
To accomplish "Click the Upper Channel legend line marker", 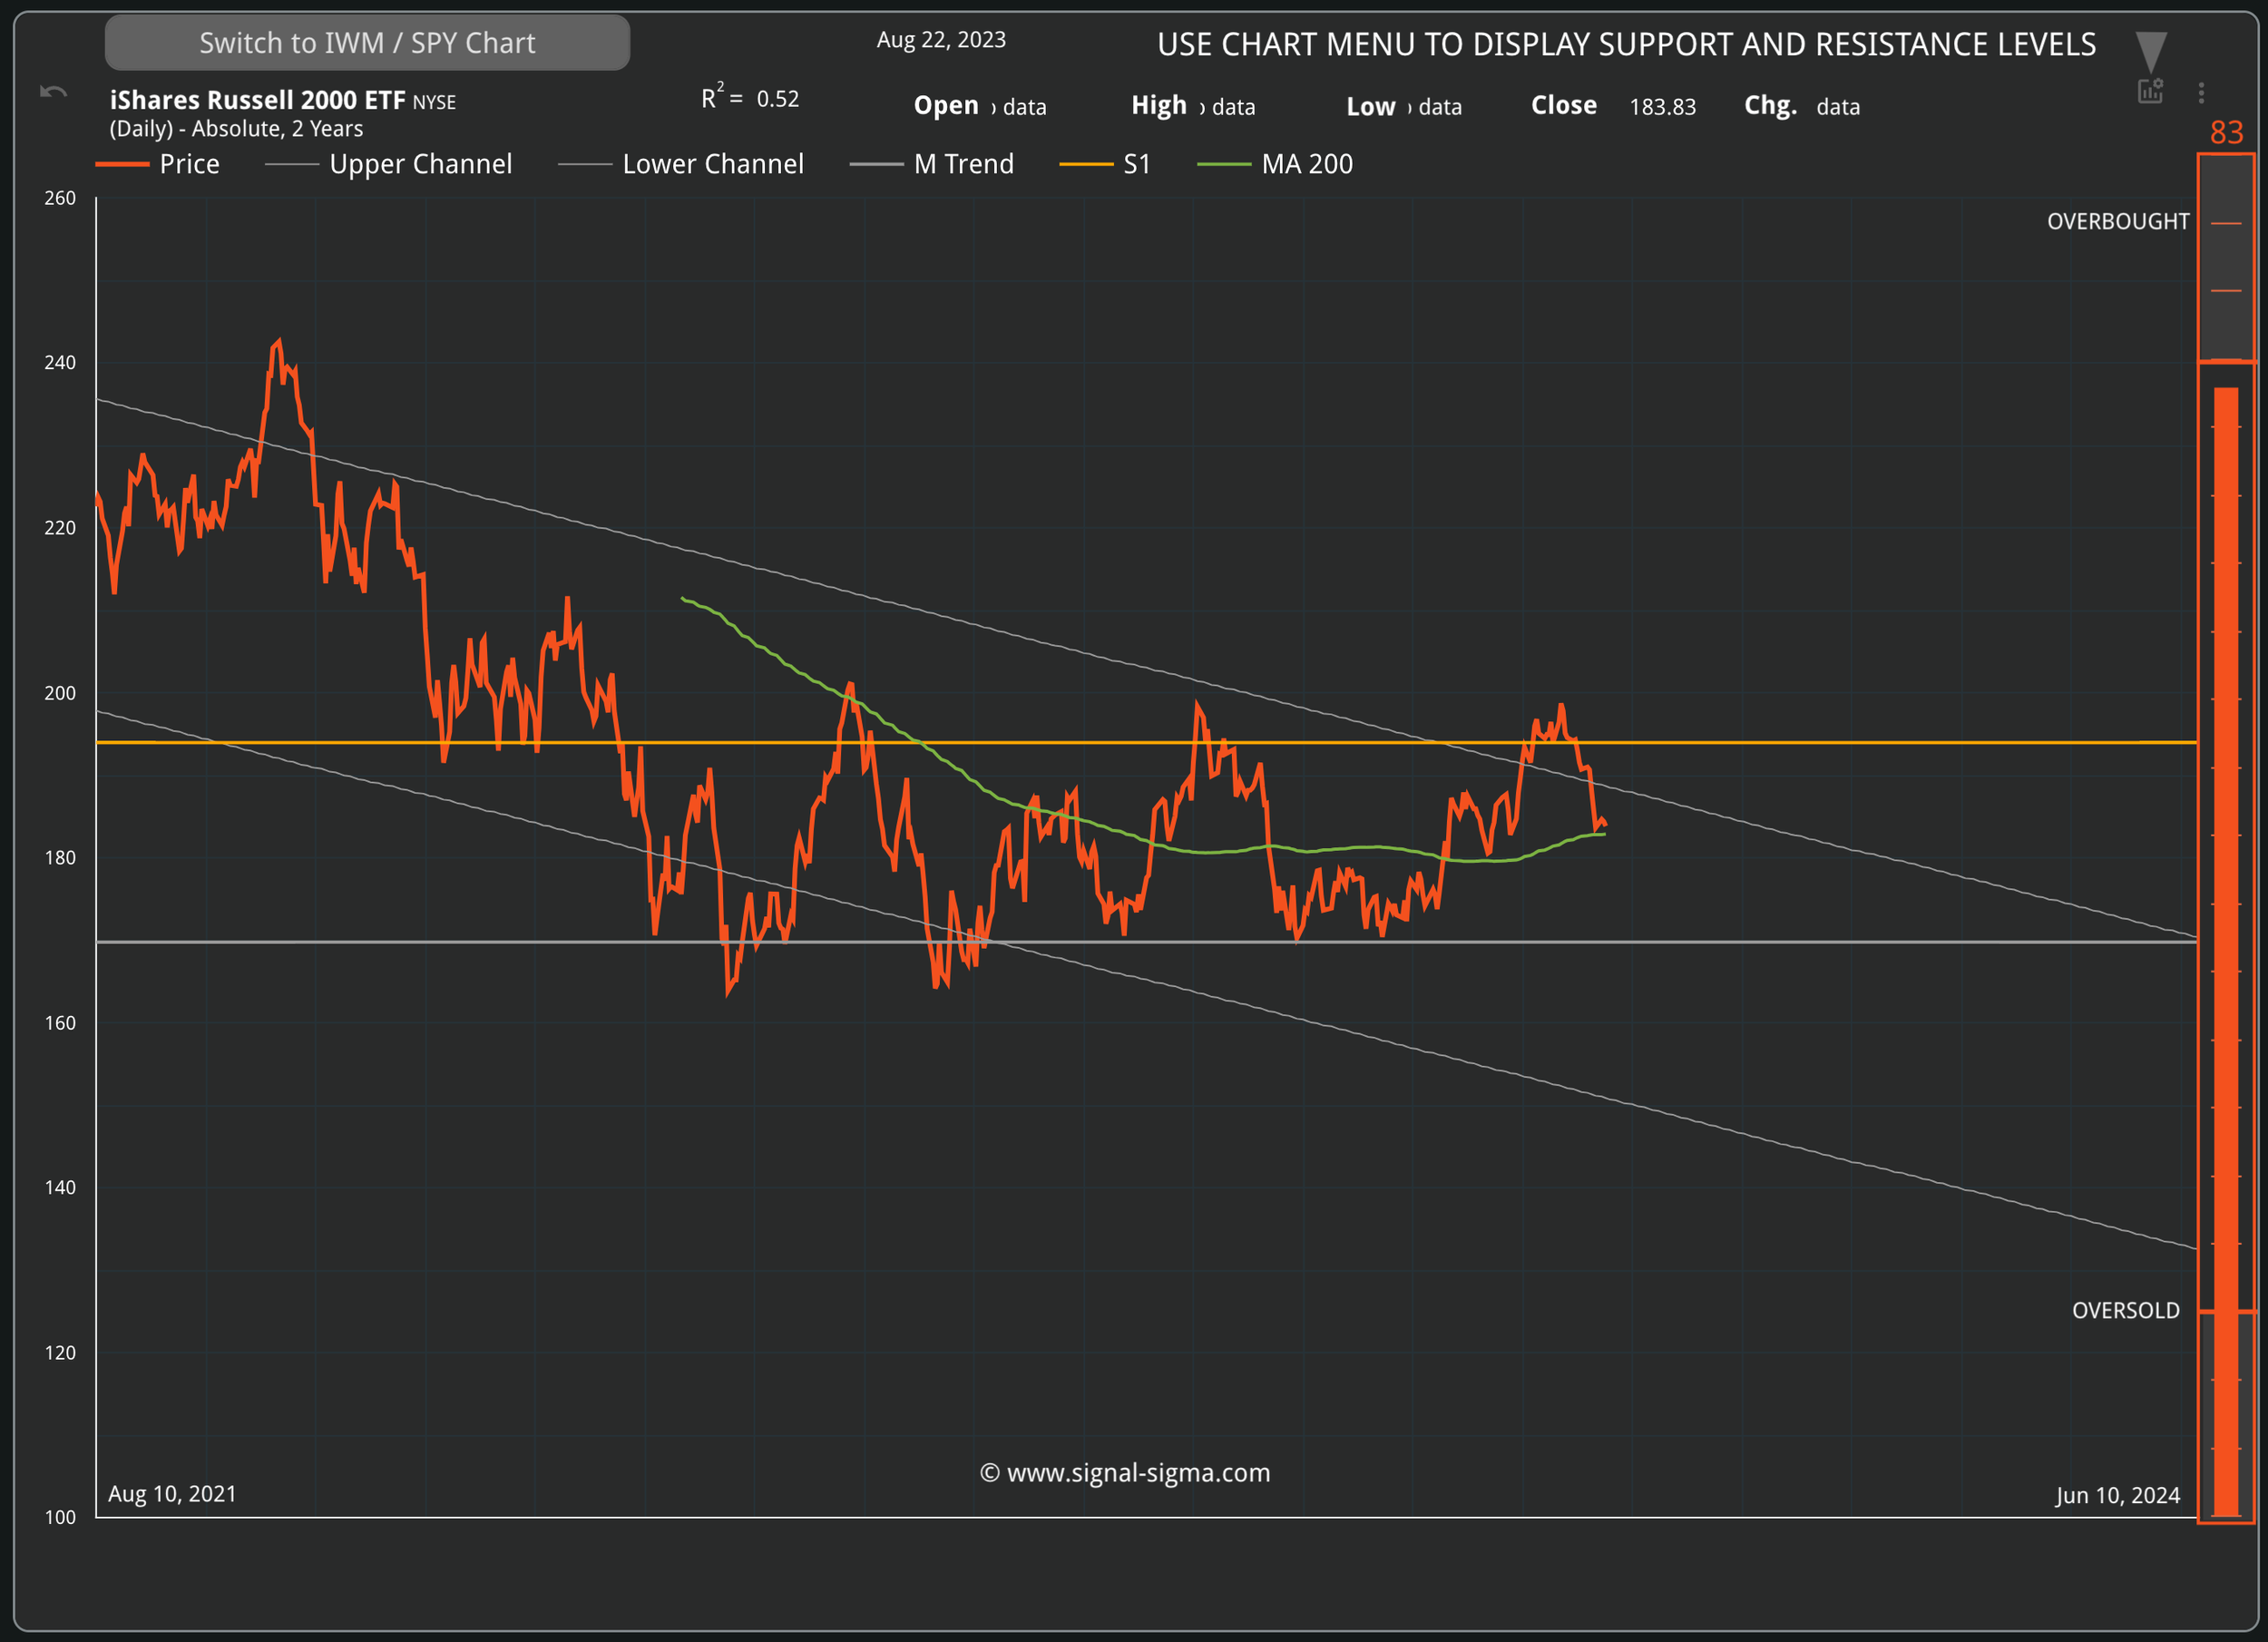I will [291, 164].
